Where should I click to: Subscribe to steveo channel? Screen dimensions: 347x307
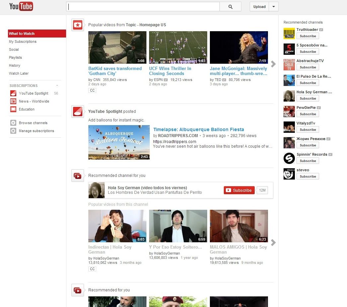[x=307, y=176]
